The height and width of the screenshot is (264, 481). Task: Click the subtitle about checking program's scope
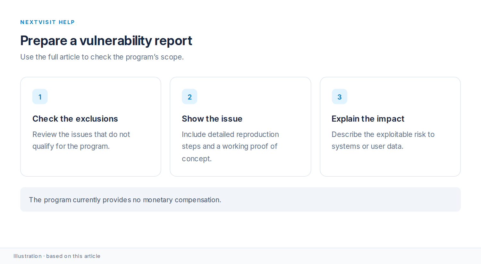coord(102,57)
